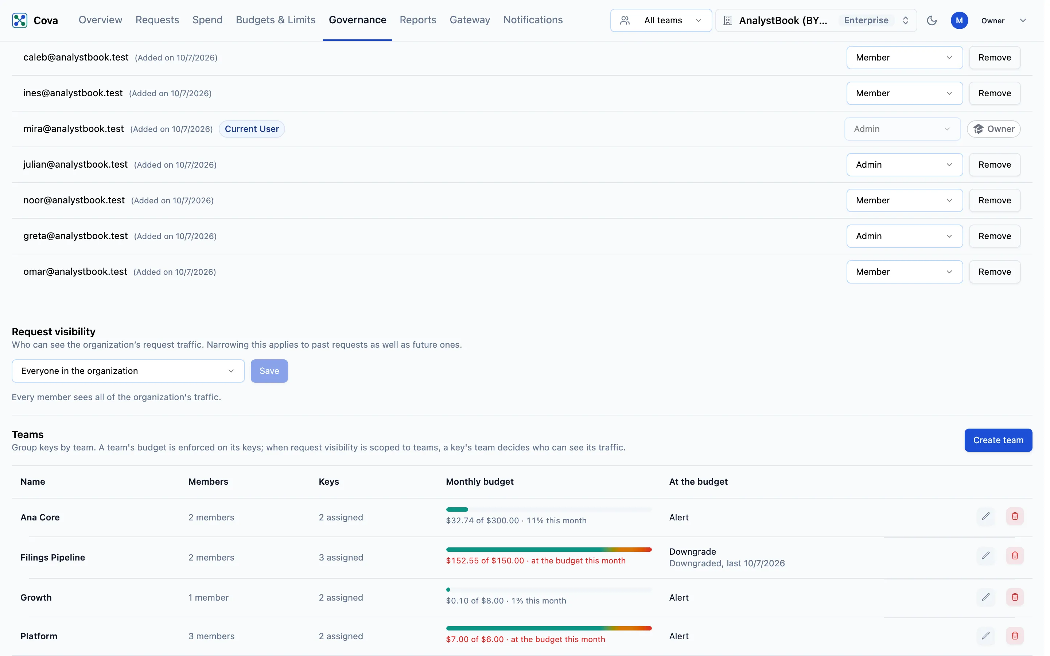Screen dimensions: 1050x656
Task: Open the Spend tab
Action: pyautogui.click(x=207, y=20)
